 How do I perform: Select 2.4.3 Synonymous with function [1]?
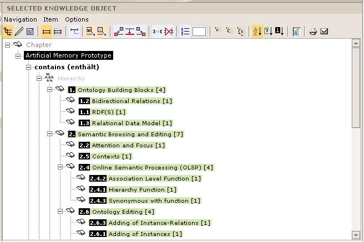[x=145, y=201]
